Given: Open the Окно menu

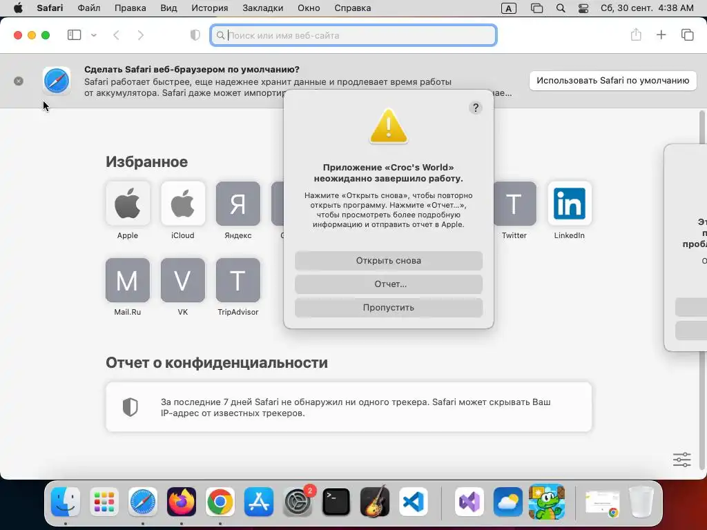Looking at the screenshot, I should click(x=309, y=8).
